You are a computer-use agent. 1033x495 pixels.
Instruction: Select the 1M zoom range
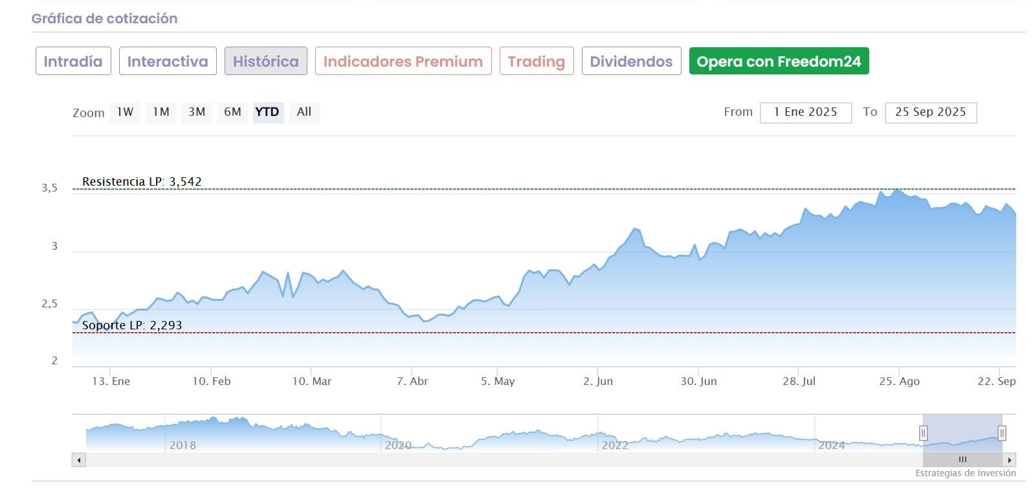tap(161, 112)
